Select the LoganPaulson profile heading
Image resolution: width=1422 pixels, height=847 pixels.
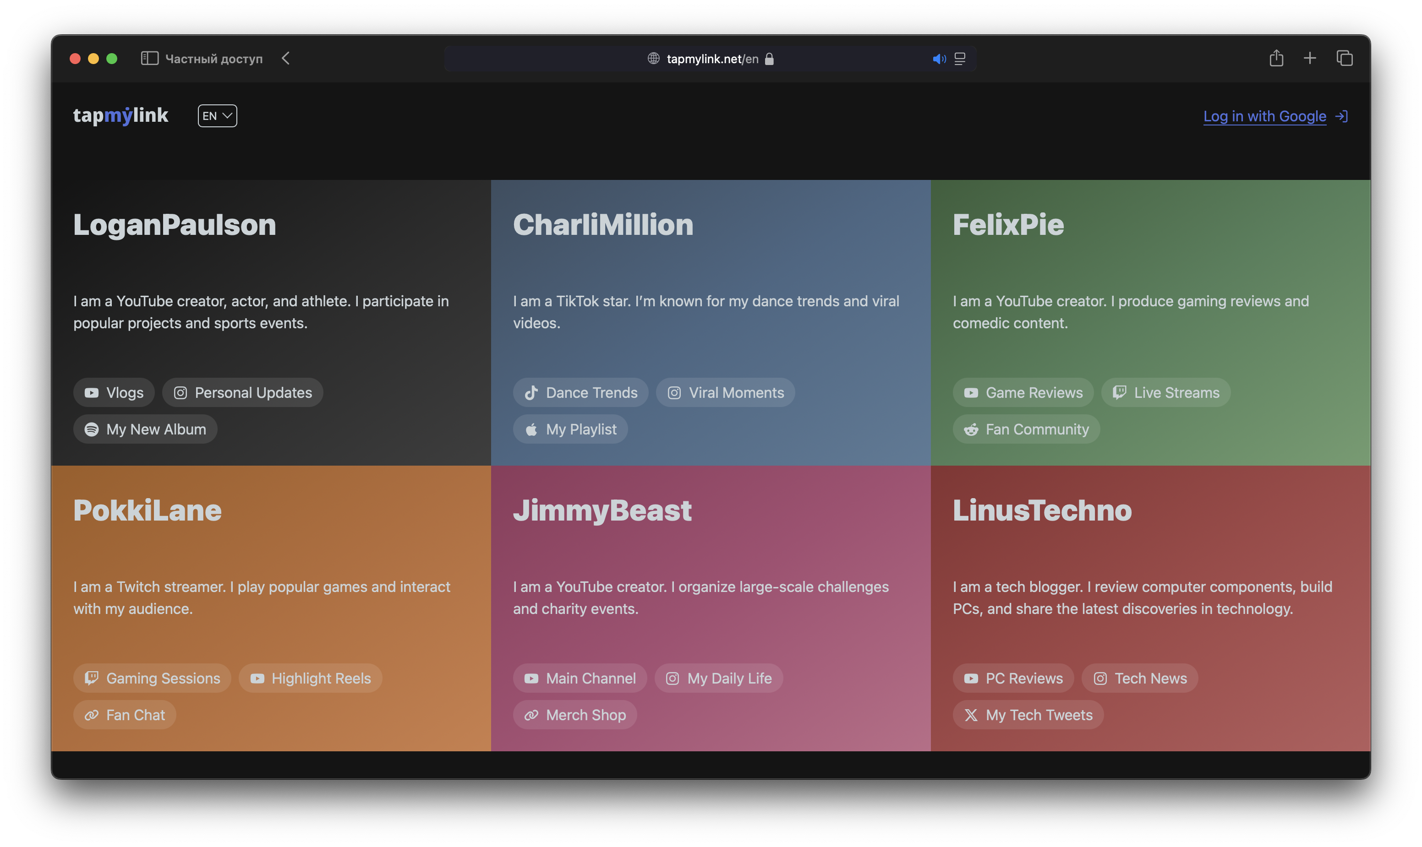click(x=175, y=225)
